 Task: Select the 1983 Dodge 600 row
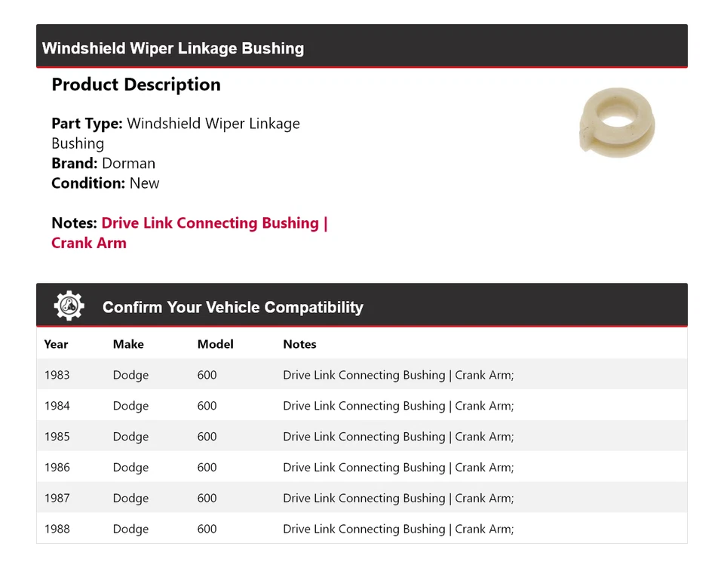(361, 375)
